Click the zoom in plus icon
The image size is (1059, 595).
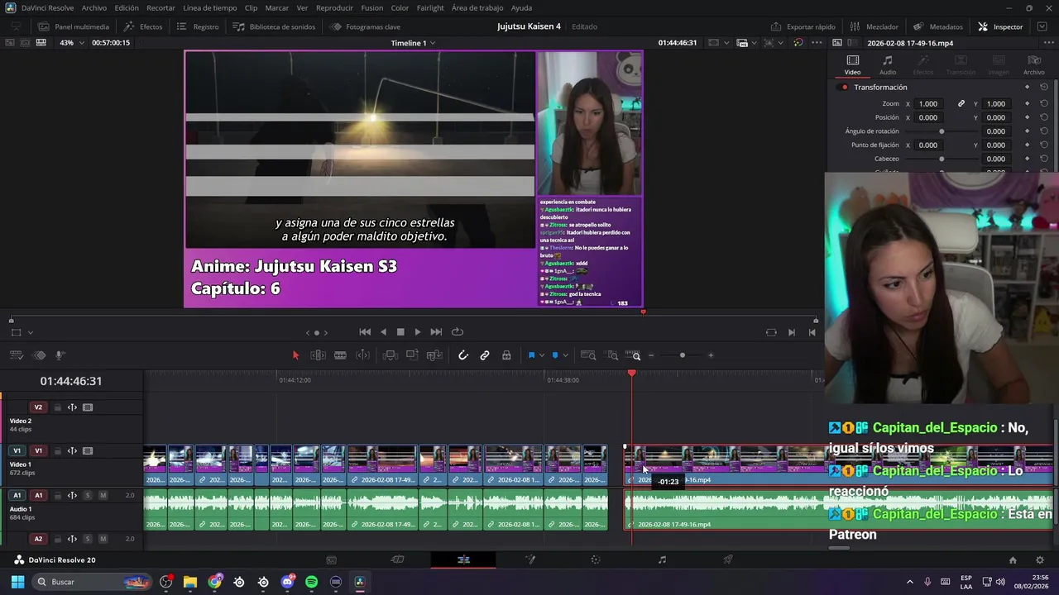tap(711, 355)
